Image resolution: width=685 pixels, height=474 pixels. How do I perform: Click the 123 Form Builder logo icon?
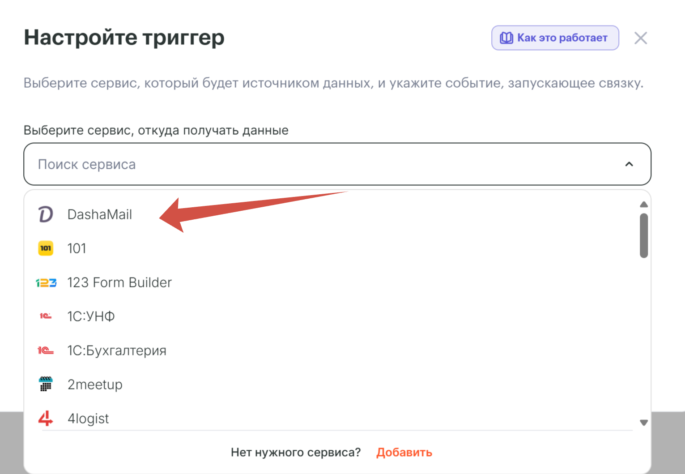click(46, 282)
